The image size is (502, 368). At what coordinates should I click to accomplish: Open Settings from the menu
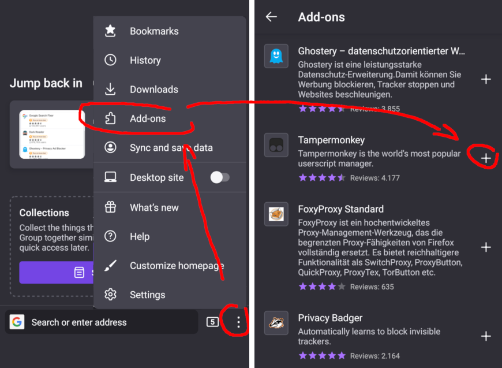[170, 295]
